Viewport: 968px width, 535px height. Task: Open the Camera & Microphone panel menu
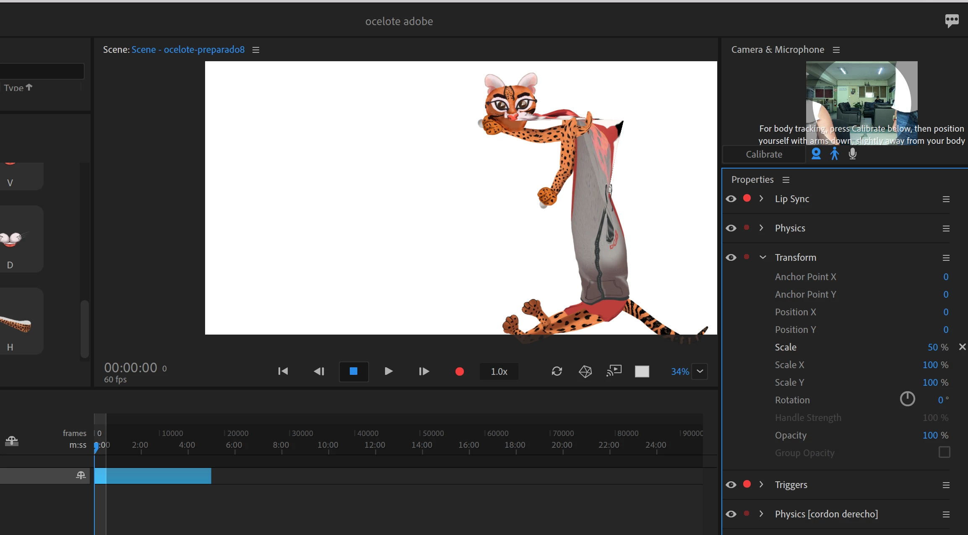pos(836,50)
